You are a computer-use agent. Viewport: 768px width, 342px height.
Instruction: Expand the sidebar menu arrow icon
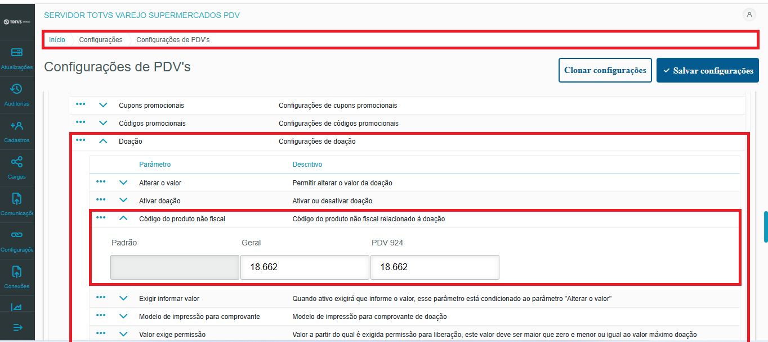coord(17,327)
